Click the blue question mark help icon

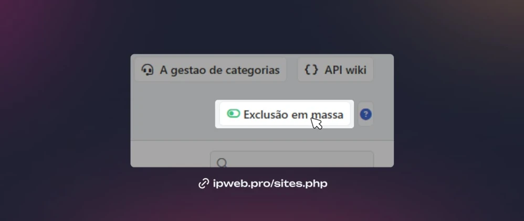click(365, 114)
